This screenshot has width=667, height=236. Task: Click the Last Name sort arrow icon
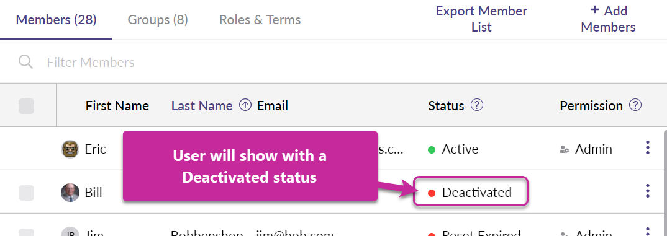(x=245, y=105)
